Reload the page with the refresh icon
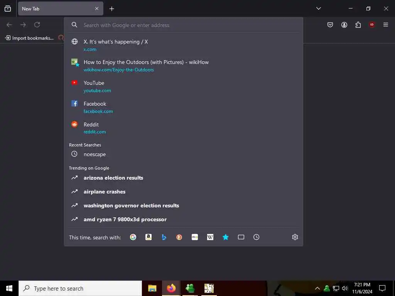395x296 pixels. tap(37, 25)
